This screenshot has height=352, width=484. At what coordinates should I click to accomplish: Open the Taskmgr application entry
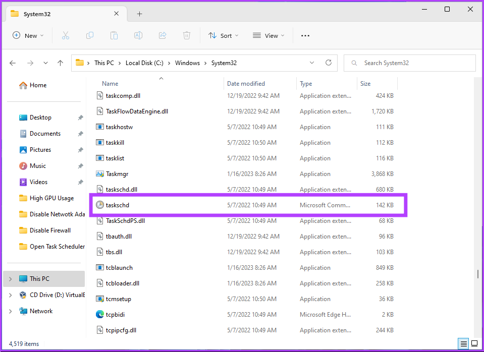click(117, 174)
